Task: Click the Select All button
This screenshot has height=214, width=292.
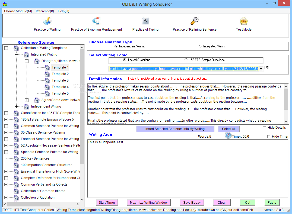Action: [x=229, y=129]
